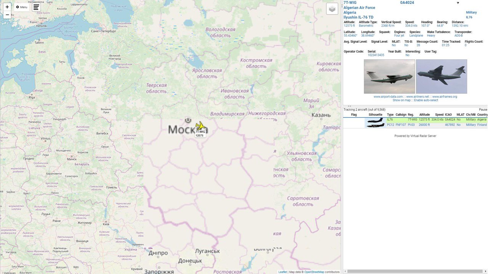The image size is (488, 274).
Task: Click the horizontal scrollbar below aircraft list
Action: click(x=414, y=271)
